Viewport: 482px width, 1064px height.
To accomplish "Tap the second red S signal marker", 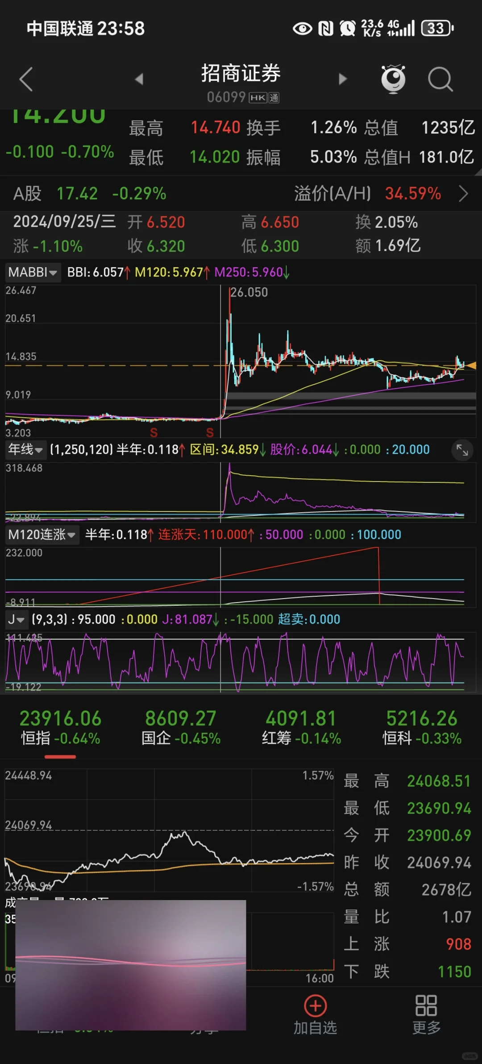I will tap(210, 432).
